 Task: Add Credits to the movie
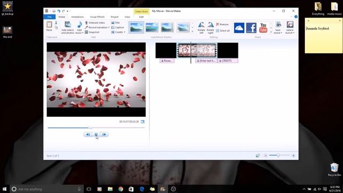pos(117,32)
